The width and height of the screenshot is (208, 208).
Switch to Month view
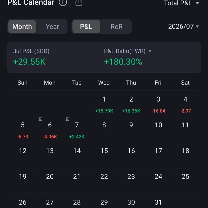pyautogui.click(x=22, y=27)
